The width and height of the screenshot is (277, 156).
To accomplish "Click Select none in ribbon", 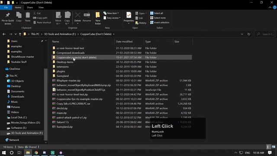I will tap(158, 18).
